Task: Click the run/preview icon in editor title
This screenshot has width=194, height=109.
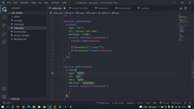Action: [x=181, y=8]
